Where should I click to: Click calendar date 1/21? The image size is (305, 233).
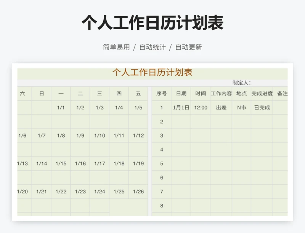pyautogui.click(x=42, y=192)
